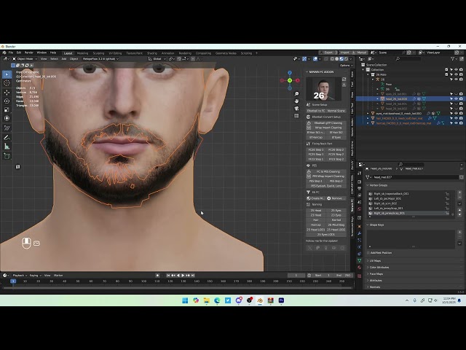Click the Windows Start button
Image resolution: width=466 pixels, height=350 pixels.
tap(185, 300)
